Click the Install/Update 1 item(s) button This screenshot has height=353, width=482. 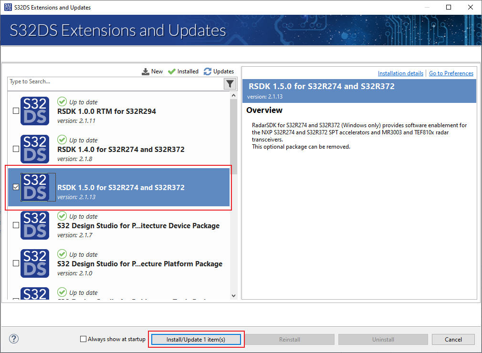click(x=196, y=339)
